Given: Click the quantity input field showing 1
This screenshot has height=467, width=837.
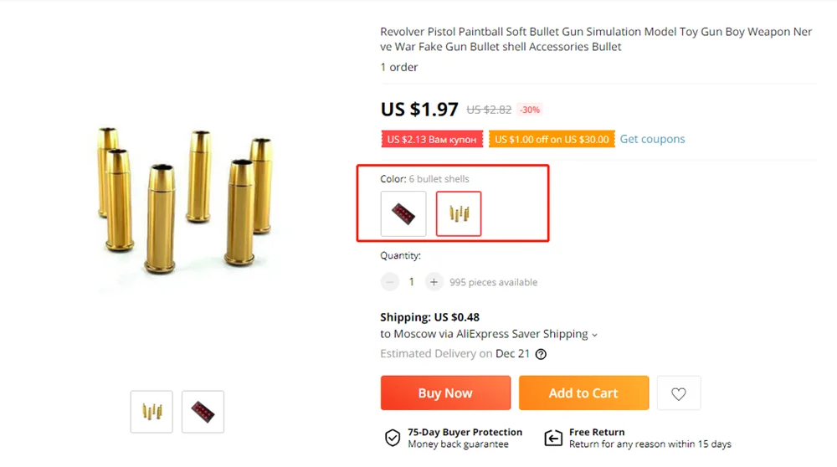Looking at the screenshot, I should pyautogui.click(x=411, y=282).
